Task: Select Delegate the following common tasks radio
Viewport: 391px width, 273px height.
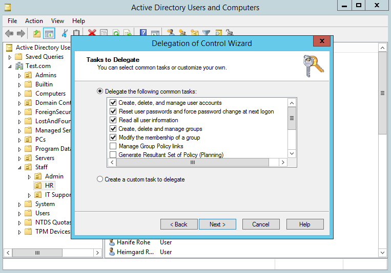Action: (x=100, y=91)
